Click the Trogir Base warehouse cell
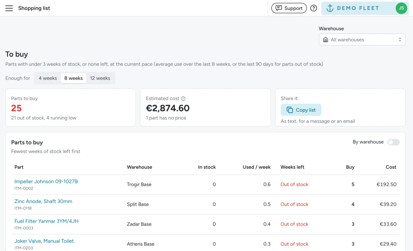 pos(139,185)
